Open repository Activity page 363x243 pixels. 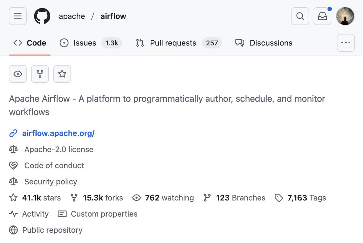click(35, 214)
